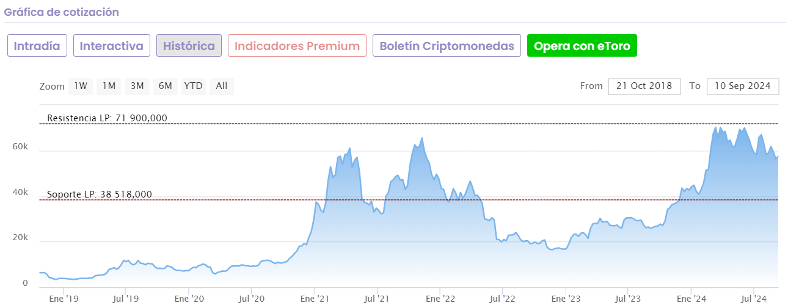Choose the 3M zoom range

137,86
